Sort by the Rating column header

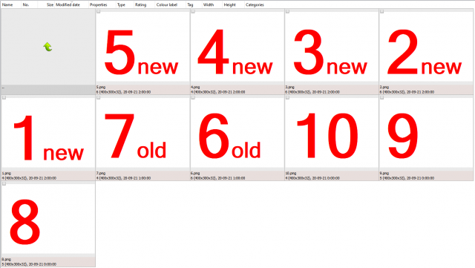click(x=140, y=5)
